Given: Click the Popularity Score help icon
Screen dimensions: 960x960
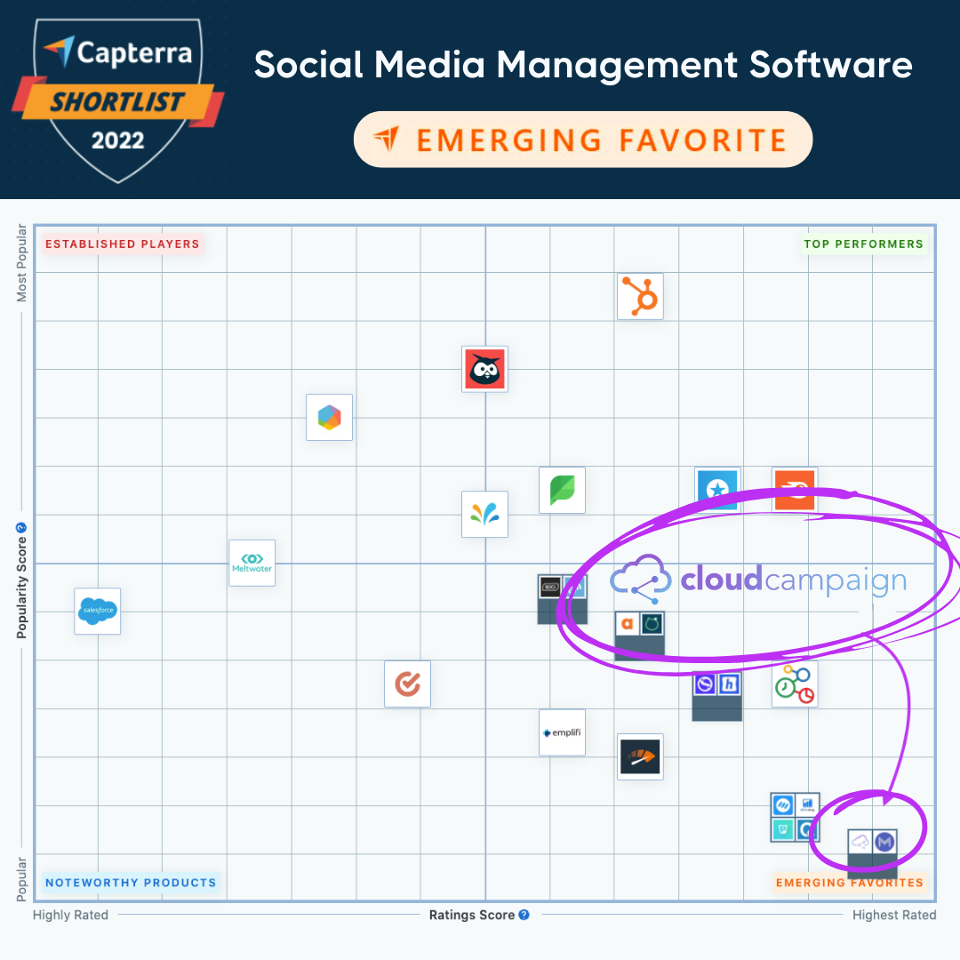Looking at the screenshot, I should (x=21, y=528).
